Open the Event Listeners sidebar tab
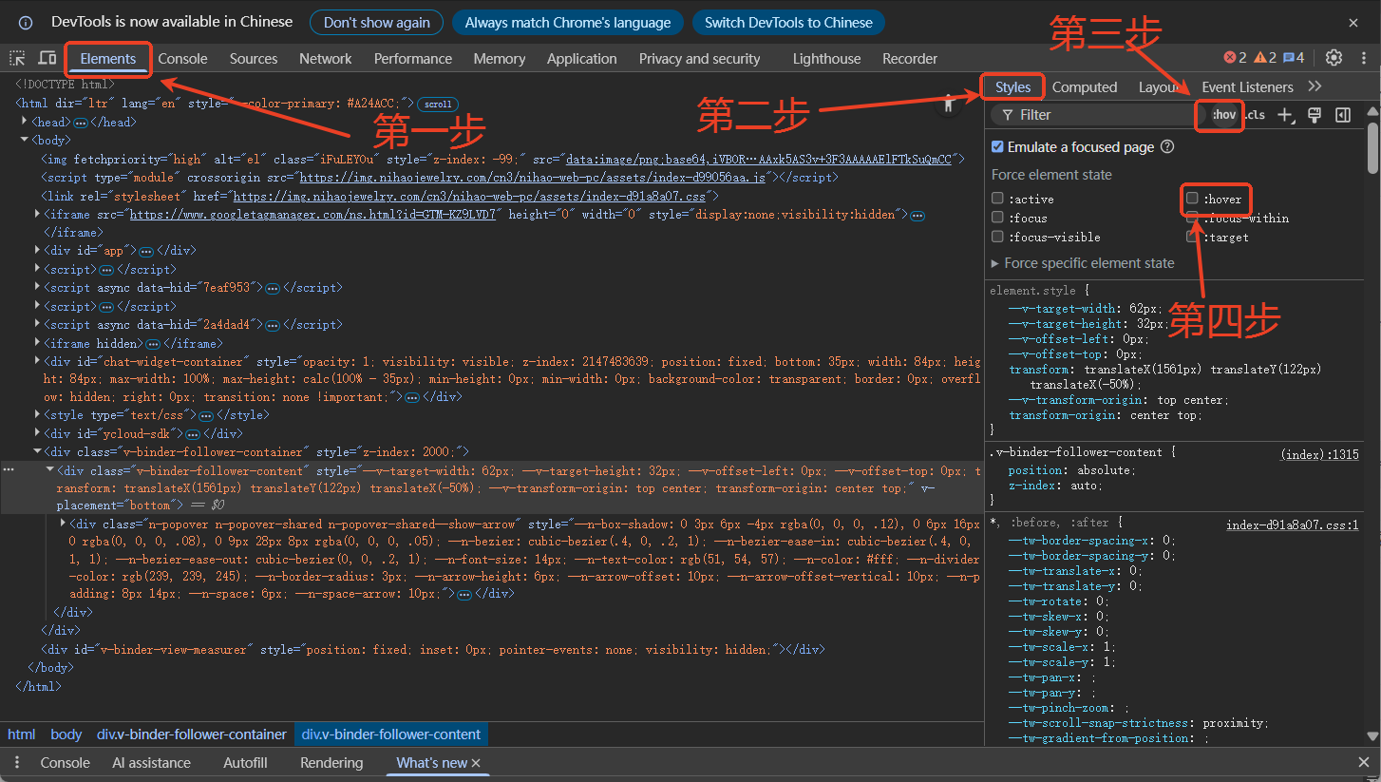1381x782 pixels. point(1247,86)
